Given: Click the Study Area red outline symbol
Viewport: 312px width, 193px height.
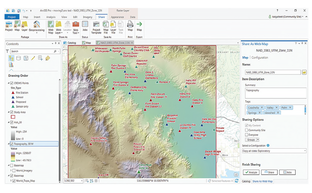Looking at the screenshot, I should [x=13, y=117].
